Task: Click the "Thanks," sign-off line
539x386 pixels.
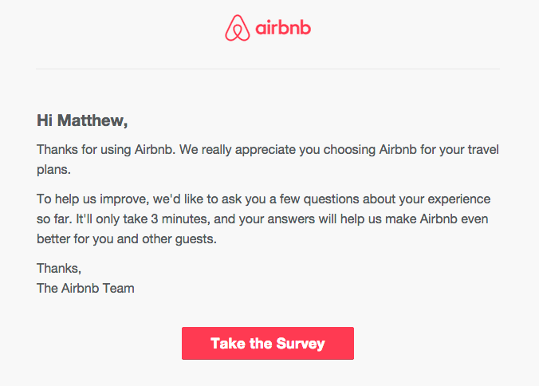Action: click(x=59, y=269)
